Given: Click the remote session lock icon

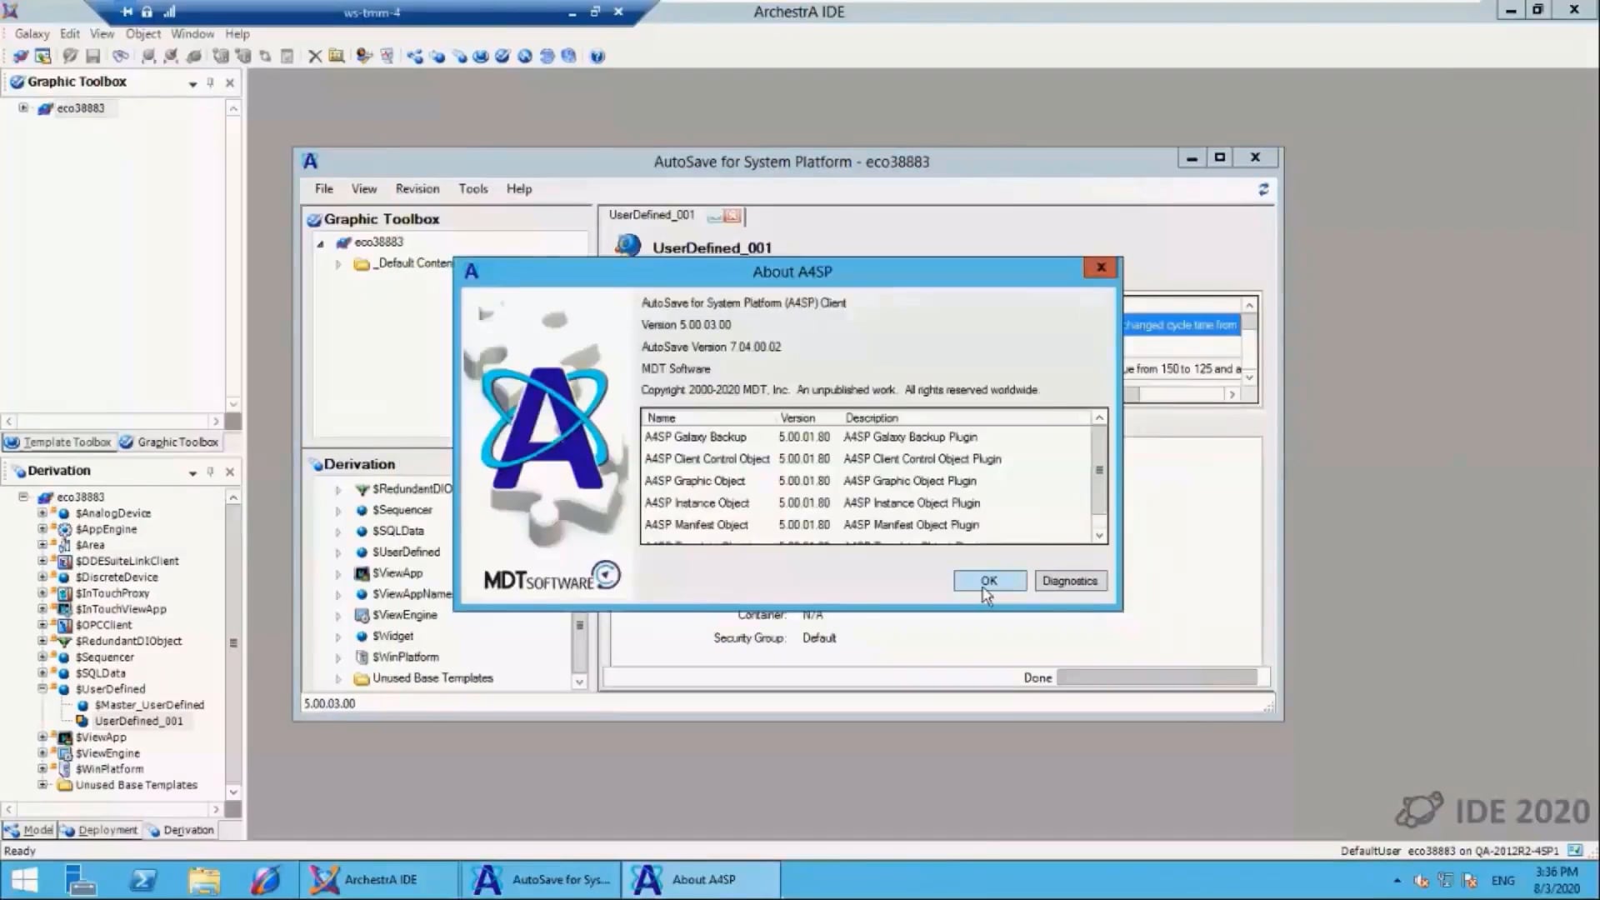Looking at the screenshot, I should click(147, 12).
